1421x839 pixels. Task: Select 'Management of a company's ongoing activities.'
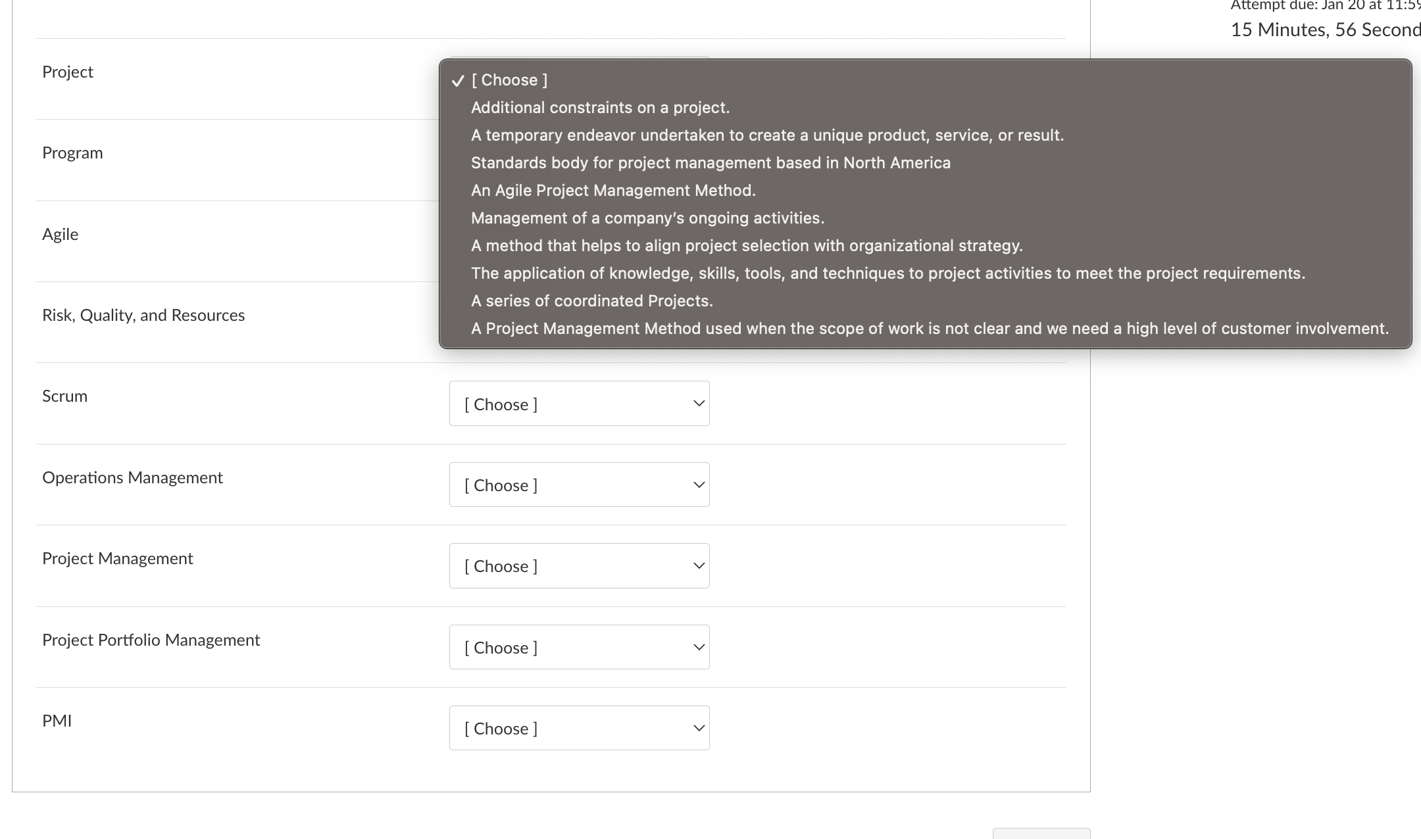tap(647, 218)
